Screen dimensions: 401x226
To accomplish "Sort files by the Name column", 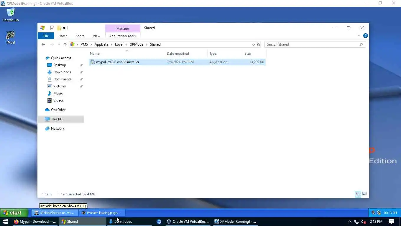I will coord(127,54).
